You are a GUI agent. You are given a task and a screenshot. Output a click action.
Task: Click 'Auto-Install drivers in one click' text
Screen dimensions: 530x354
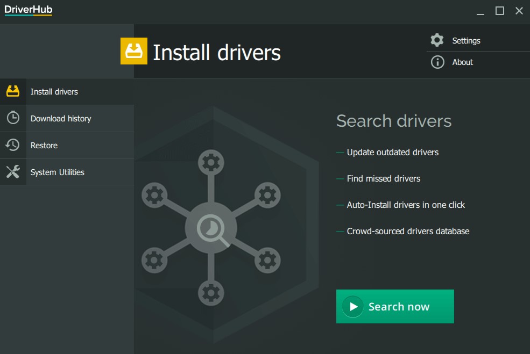tap(406, 205)
